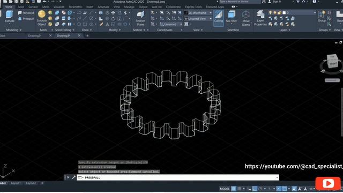Click the PRESSPULL command input field
The image size is (343, 193).
(178, 177)
